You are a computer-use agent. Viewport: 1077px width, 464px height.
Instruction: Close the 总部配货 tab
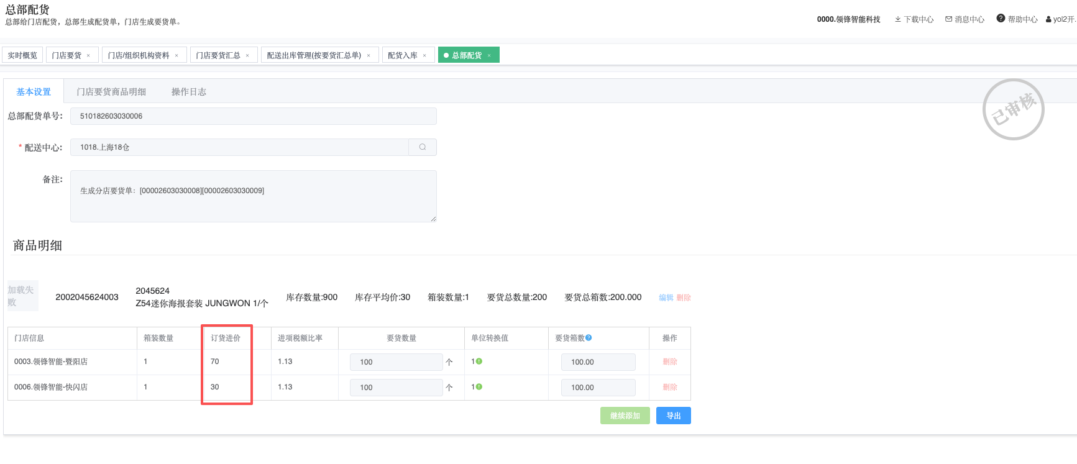point(489,56)
